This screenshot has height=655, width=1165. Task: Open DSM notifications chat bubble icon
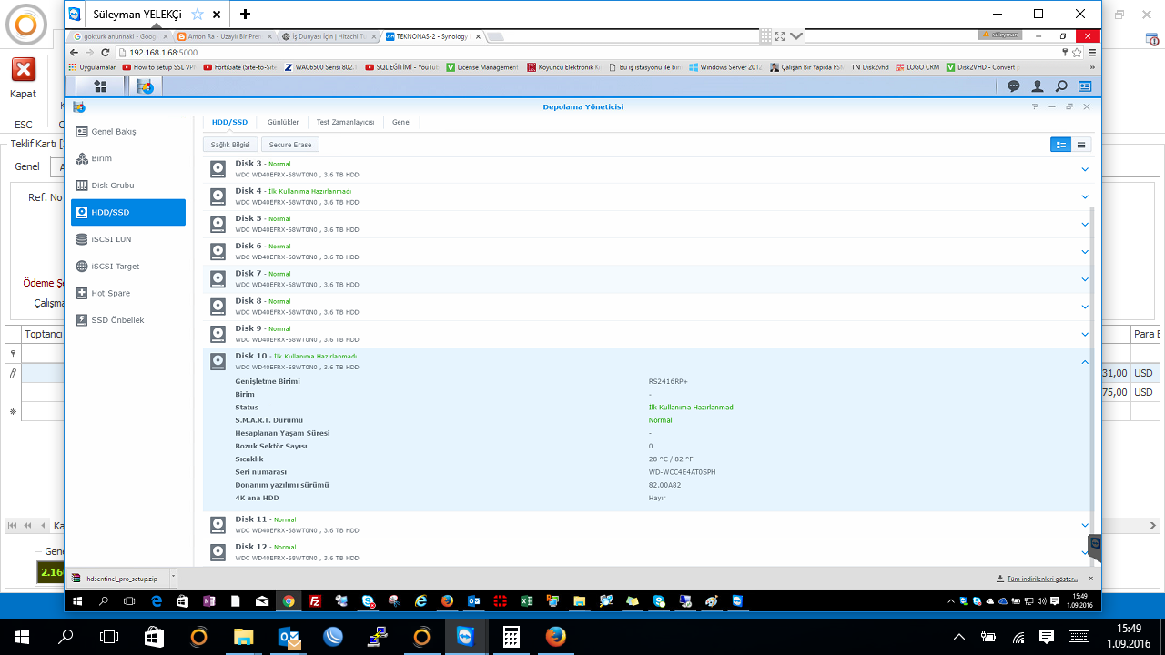1014,86
